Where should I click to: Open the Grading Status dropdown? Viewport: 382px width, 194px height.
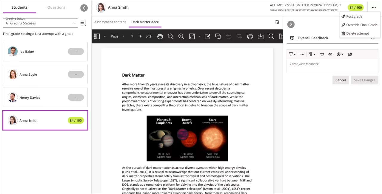click(x=40, y=23)
